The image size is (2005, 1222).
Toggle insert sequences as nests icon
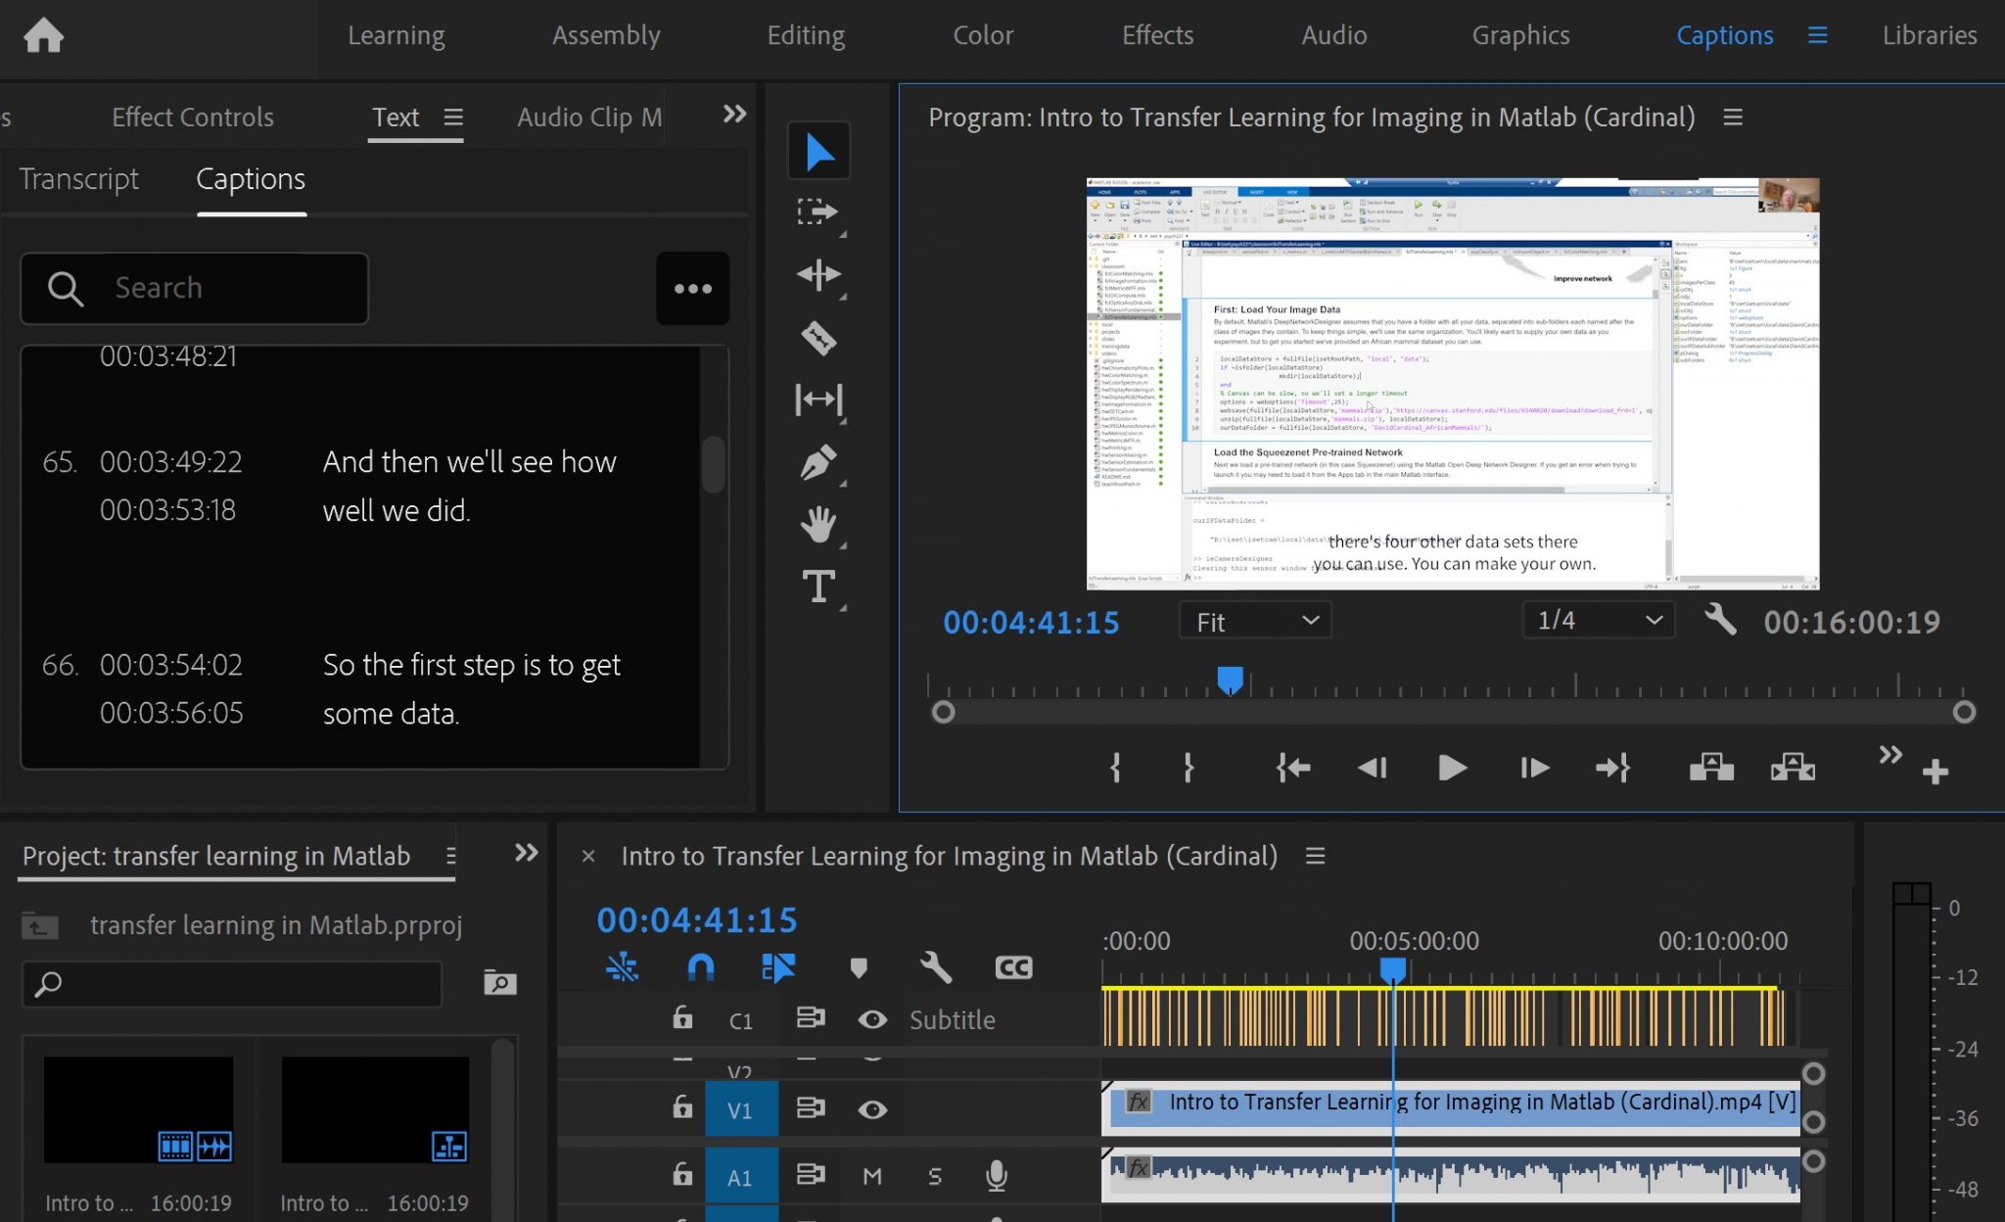coord(622,967)
